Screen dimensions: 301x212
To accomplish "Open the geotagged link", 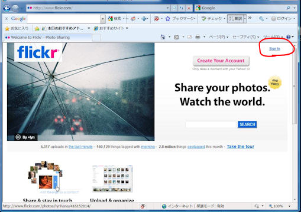I will [196, 147].
